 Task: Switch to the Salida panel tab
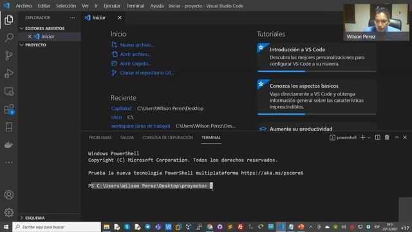tap(127, 137)
